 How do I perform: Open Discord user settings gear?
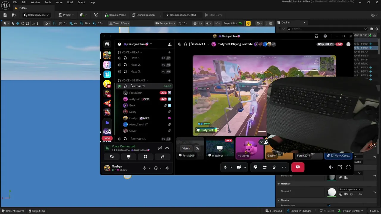pyautogui.click(x=167, y=168)
